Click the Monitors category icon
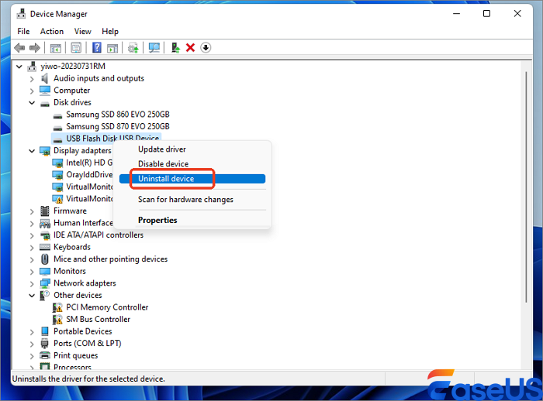The height and width of the screenshot is (401, 543). coord(45,272)
